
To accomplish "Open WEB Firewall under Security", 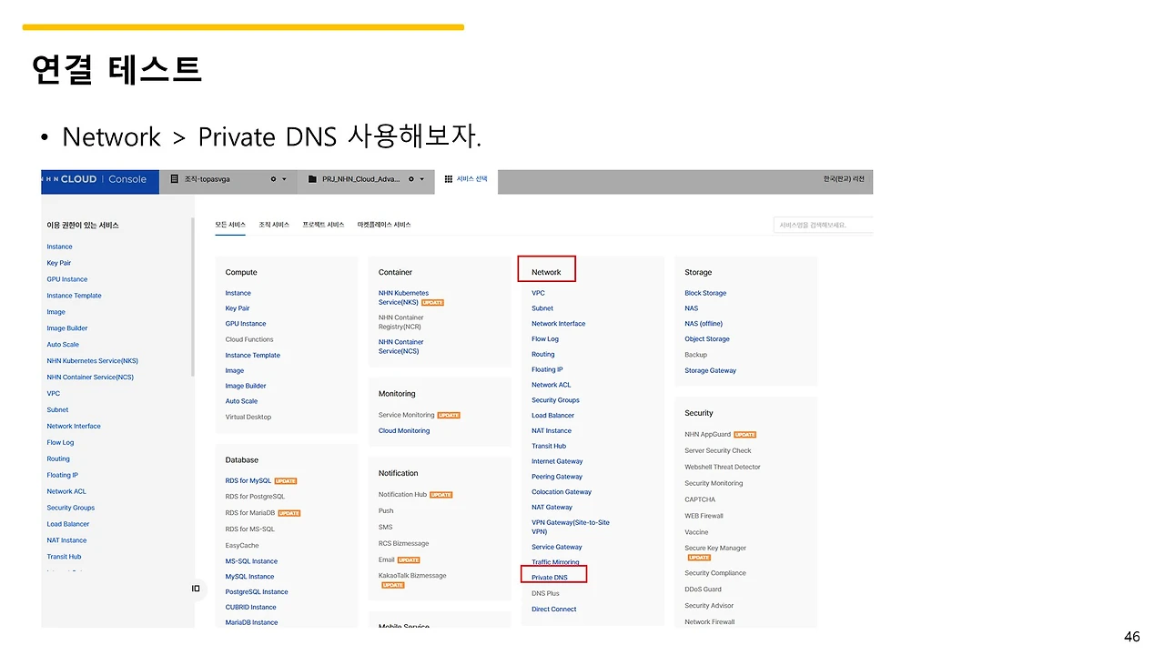I will click(x=704, y=516).
